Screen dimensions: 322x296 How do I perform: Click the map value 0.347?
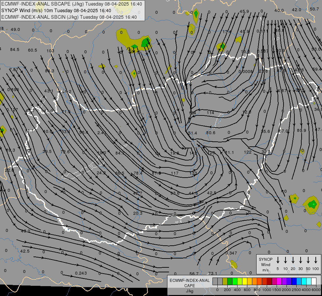pos(231,253)
